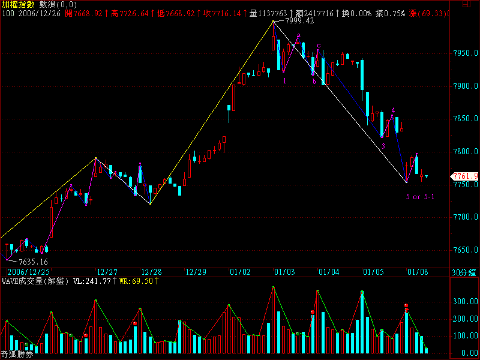Select the '5 or 5-1' wave label
The image size is (480, 360).
tap(419, 197)
